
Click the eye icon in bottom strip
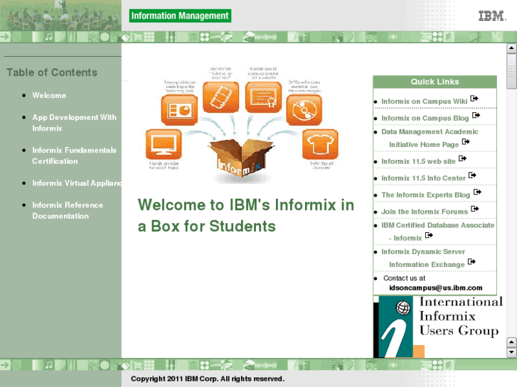(393, 364)
